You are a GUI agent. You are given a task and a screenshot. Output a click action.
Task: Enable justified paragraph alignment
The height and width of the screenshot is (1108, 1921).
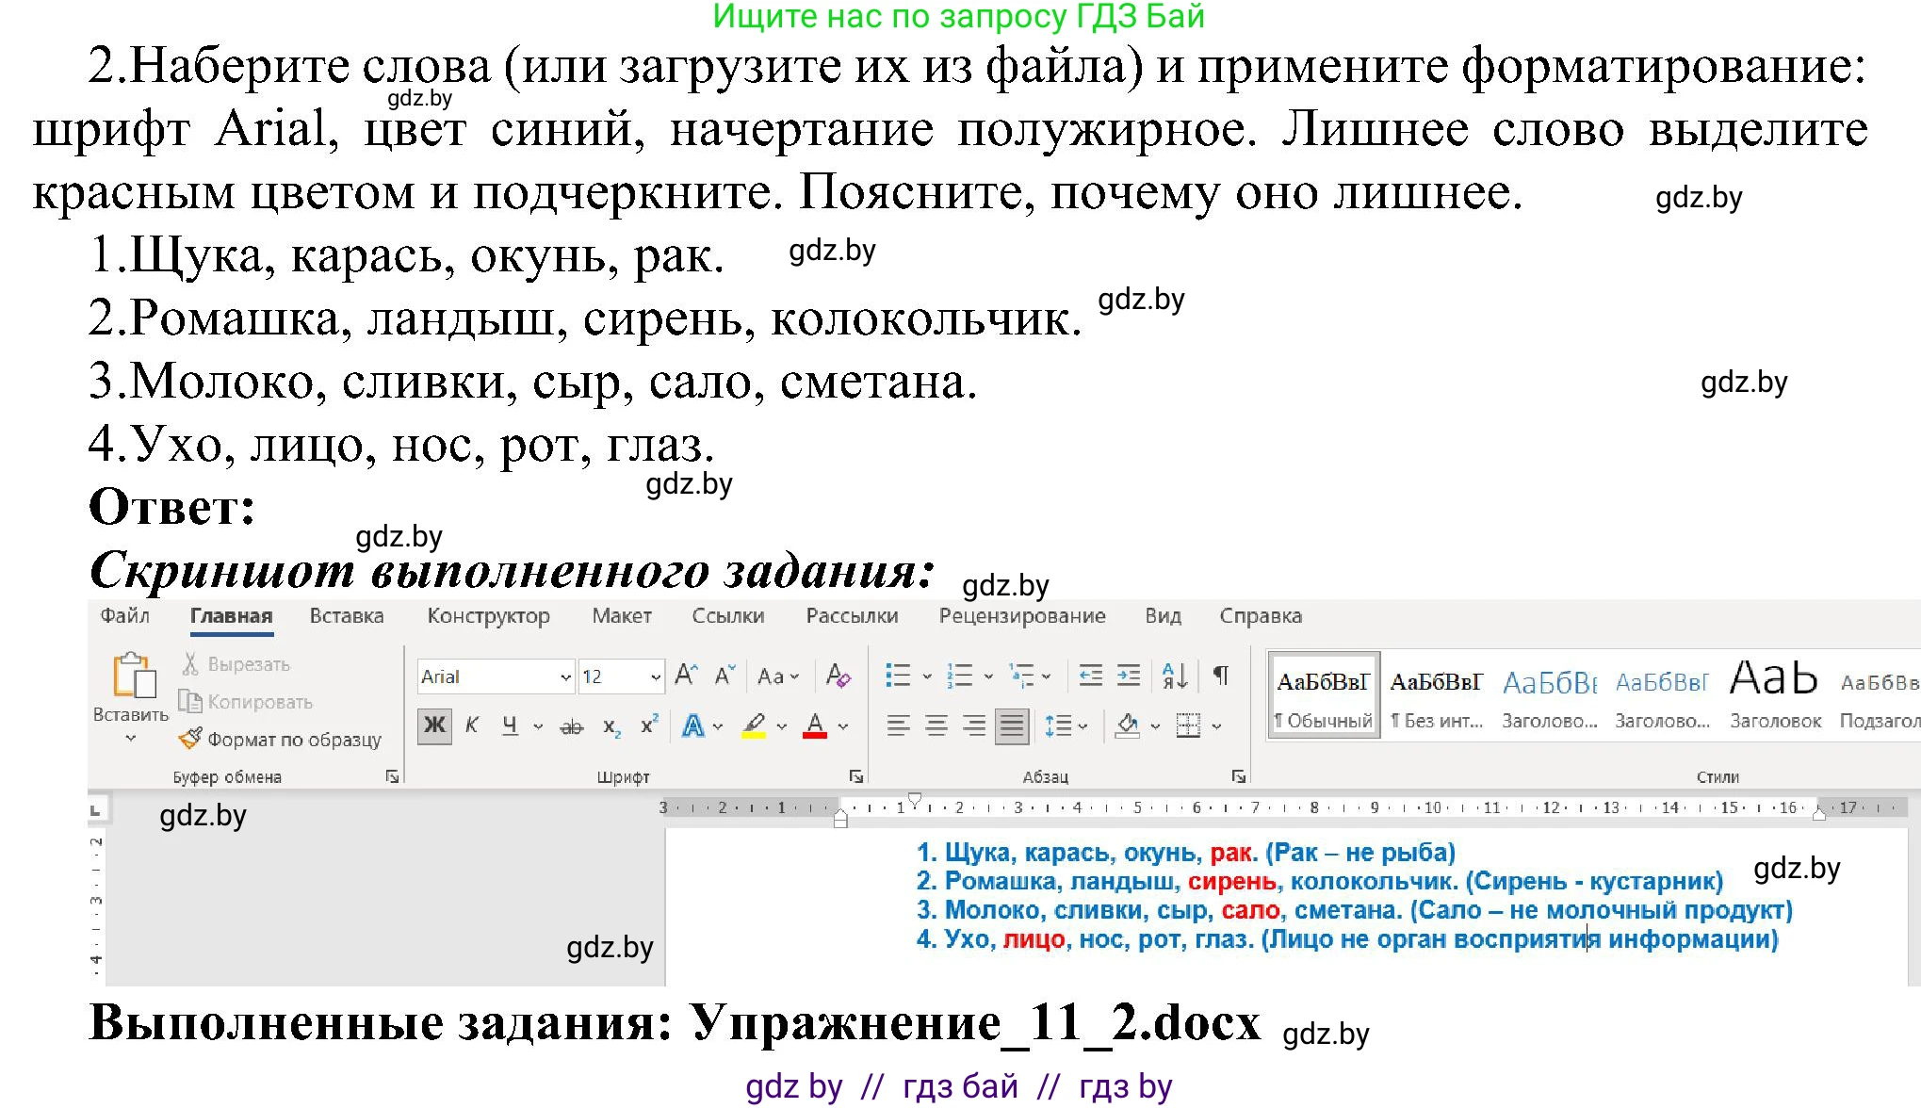pyautogui.click(x=1011, y=725)
